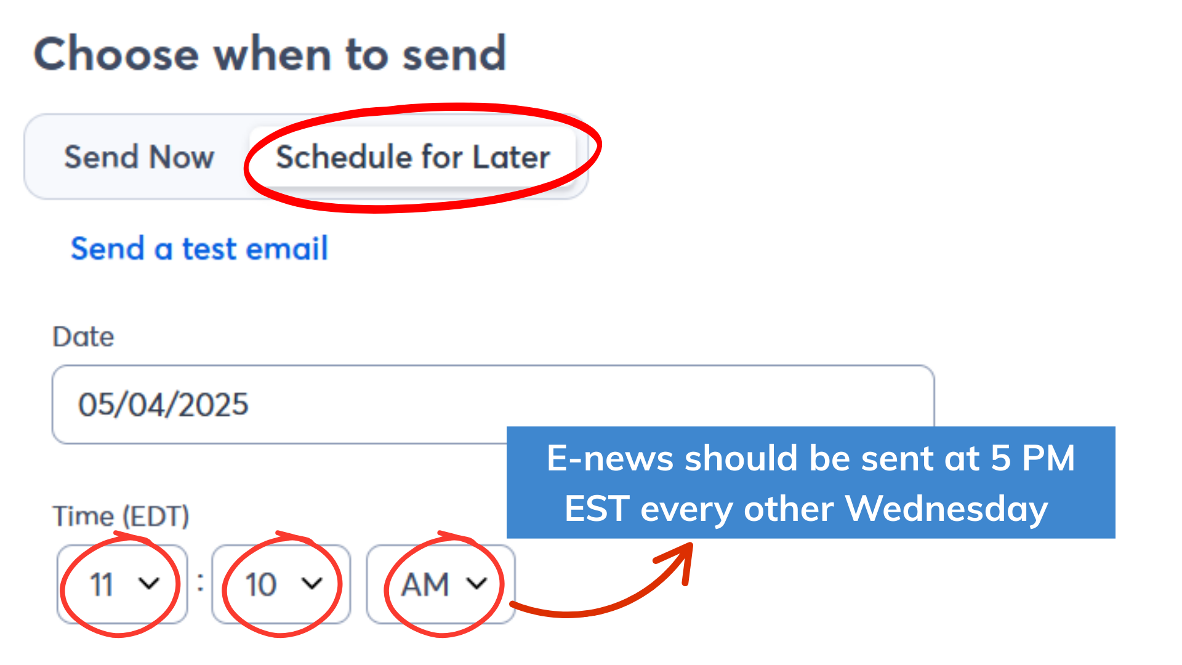Open the AM/PM selector dropdown
This screenshot has width=1182, height=665.
pyautogui.click(x=441, y=584)
